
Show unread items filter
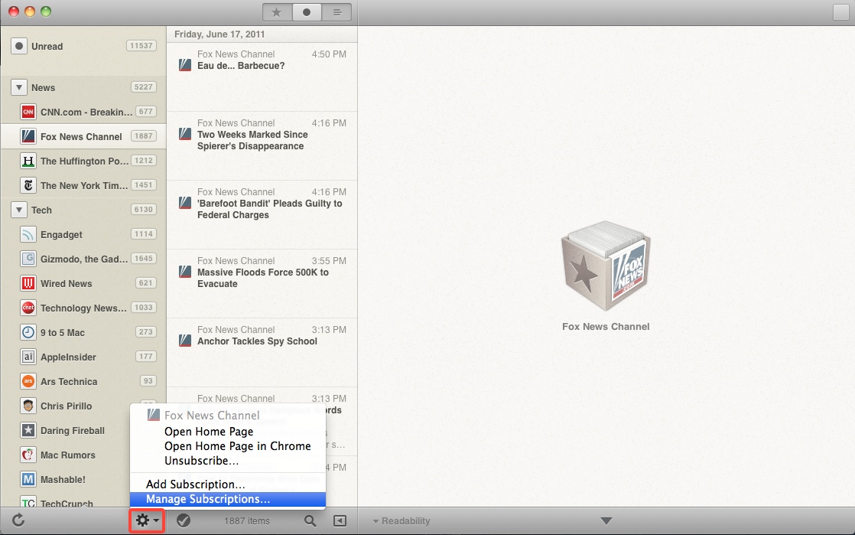pos(307,12)
